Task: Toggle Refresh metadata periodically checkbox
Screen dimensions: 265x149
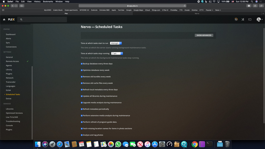Action: (81, 109)
